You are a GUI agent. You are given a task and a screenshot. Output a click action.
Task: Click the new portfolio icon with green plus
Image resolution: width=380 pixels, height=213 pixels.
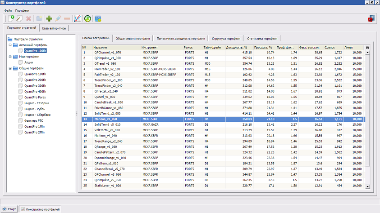pos(11,18)
